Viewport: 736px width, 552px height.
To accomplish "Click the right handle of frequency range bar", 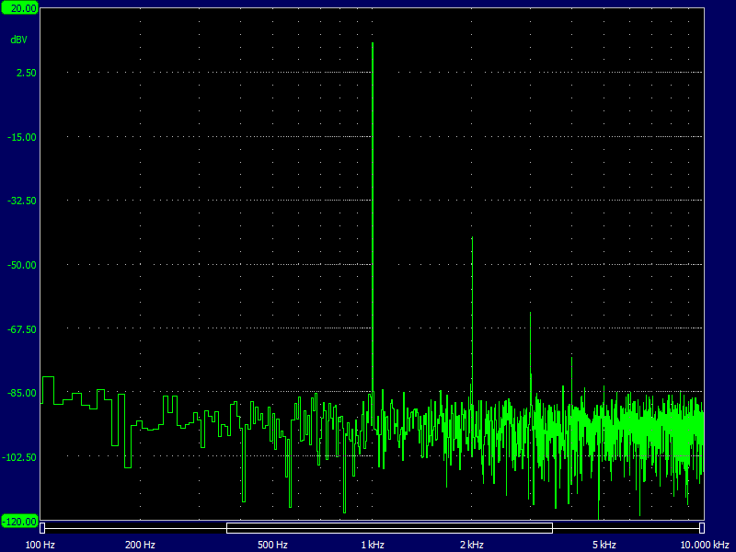I will [x=702, y=528].
